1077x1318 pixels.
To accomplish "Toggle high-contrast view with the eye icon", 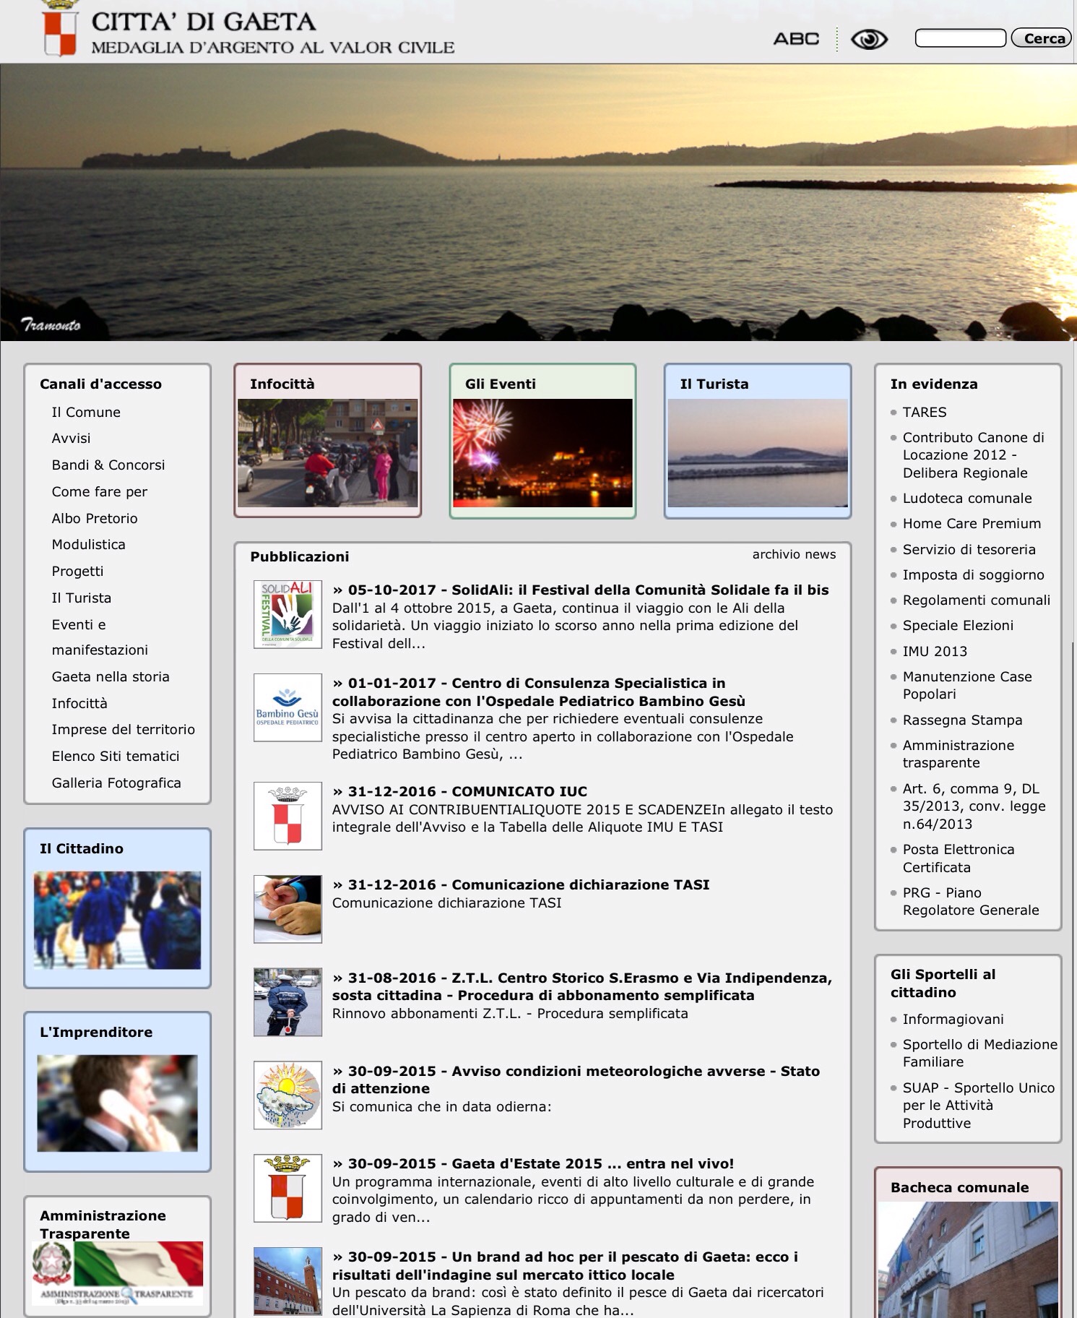I will coord(868,39).
